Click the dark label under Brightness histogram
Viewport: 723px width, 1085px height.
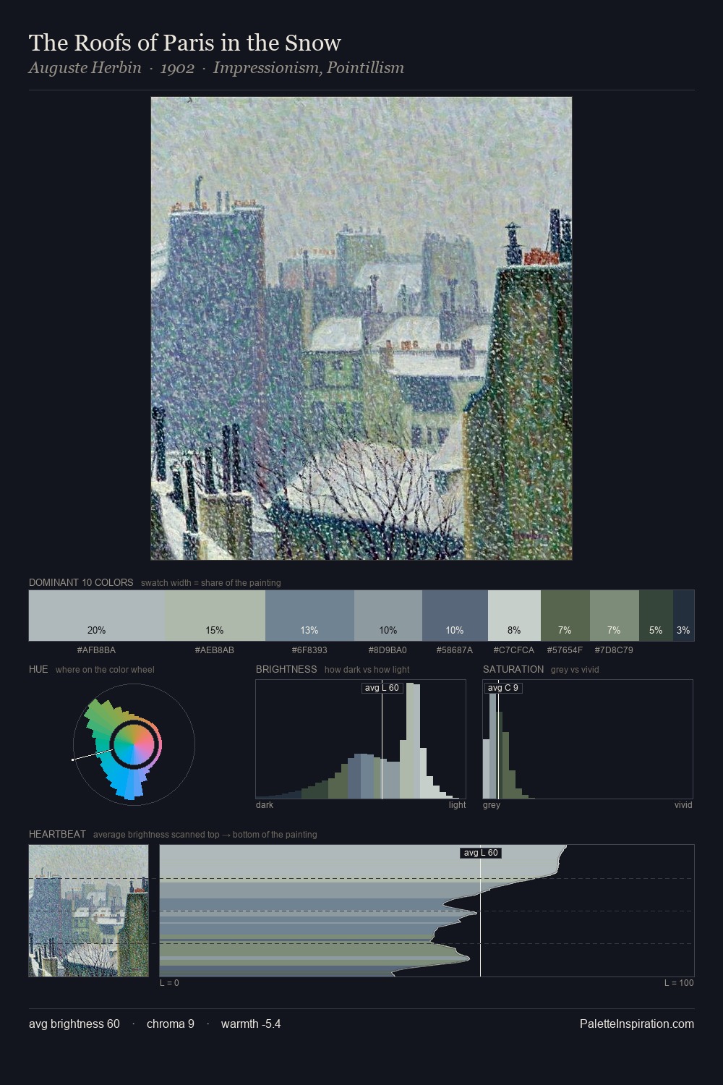(265, 805)
